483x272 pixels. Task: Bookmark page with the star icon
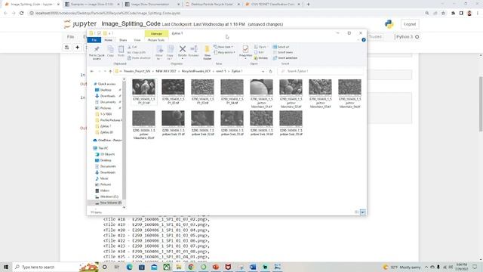tap(443, 14)
